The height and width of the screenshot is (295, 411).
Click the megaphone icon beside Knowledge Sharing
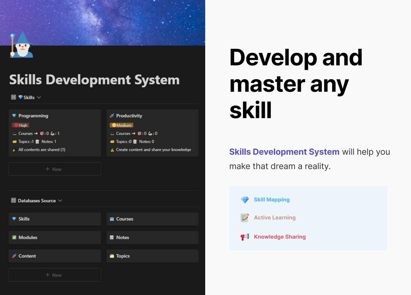245,237
